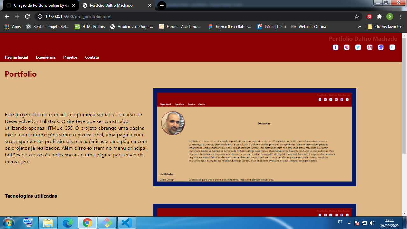Click the site info icon in address bar
This screenshot has height=229, width=407.
[x=40, y=17]
